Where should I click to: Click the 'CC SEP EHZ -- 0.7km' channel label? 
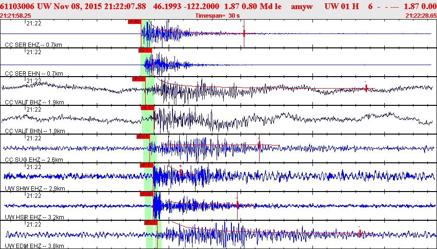(34, 45)
